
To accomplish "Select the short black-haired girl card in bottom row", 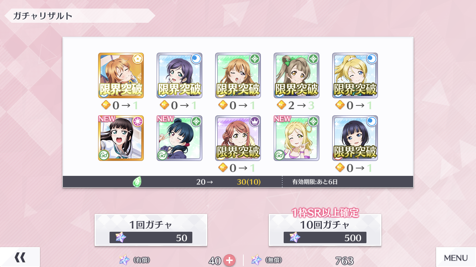I will tap(355, 138).
